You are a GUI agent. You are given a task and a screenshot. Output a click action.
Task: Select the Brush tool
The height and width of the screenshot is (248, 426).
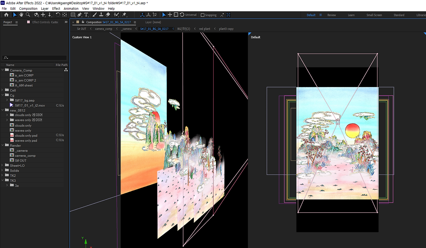(x=95, y=15)
